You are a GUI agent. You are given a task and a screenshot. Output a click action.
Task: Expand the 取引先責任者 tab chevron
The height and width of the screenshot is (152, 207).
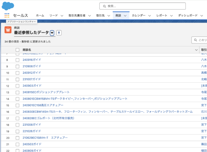(x=89, y=16)
